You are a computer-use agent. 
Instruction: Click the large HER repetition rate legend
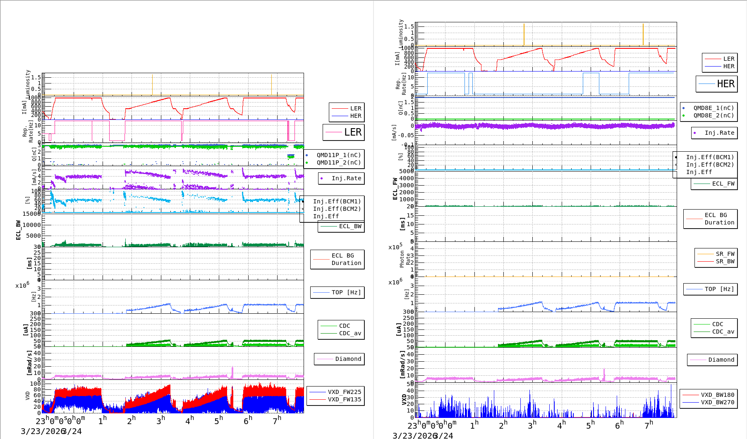717,84
